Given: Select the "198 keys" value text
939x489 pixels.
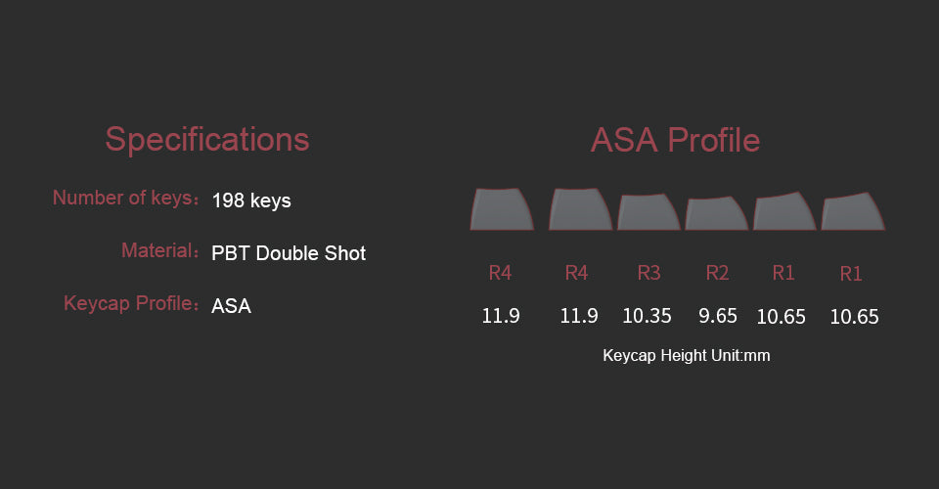Looking at the screenshot, I should (251, 200).
